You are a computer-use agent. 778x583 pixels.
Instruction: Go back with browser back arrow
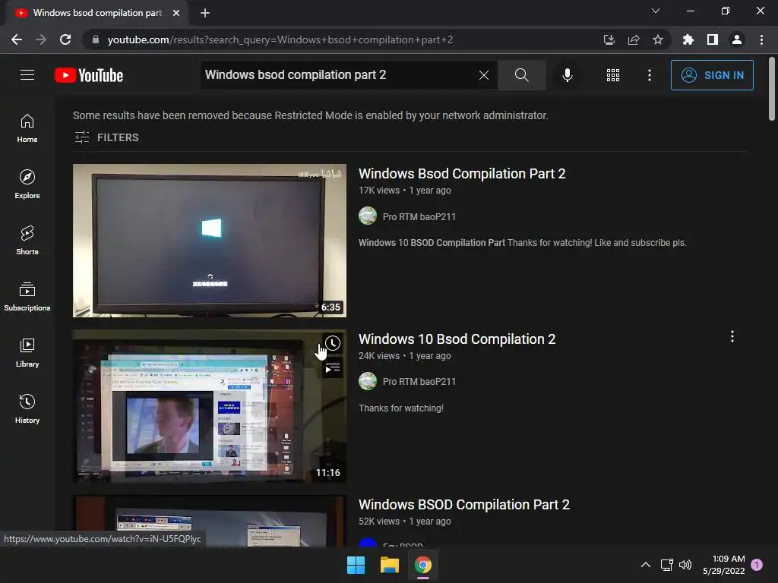coord(17,39)
